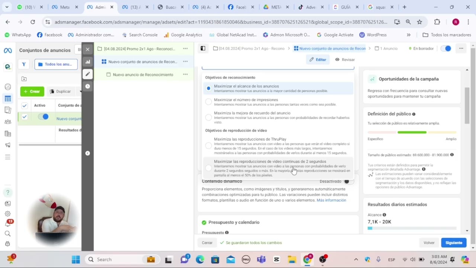Open Microsoft Teams in taskbar
The image size is (476, 268).
click(261, 259)
